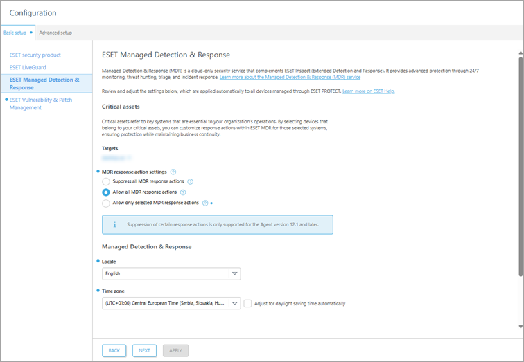The image size is (524, 362).
Task: Open help icon beside MDR response action settings
Action: [173, 172]
